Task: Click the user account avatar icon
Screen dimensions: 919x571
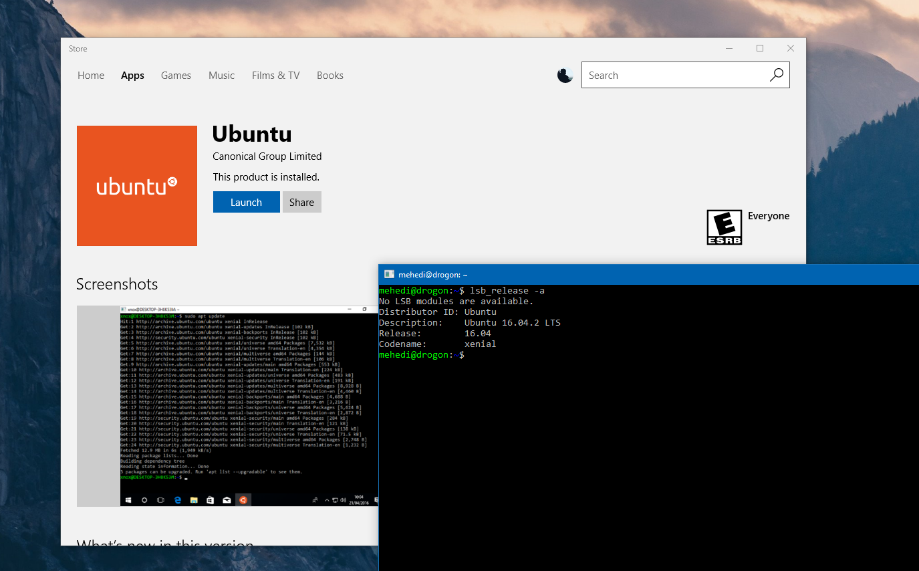Action: [x=565, y=76]
